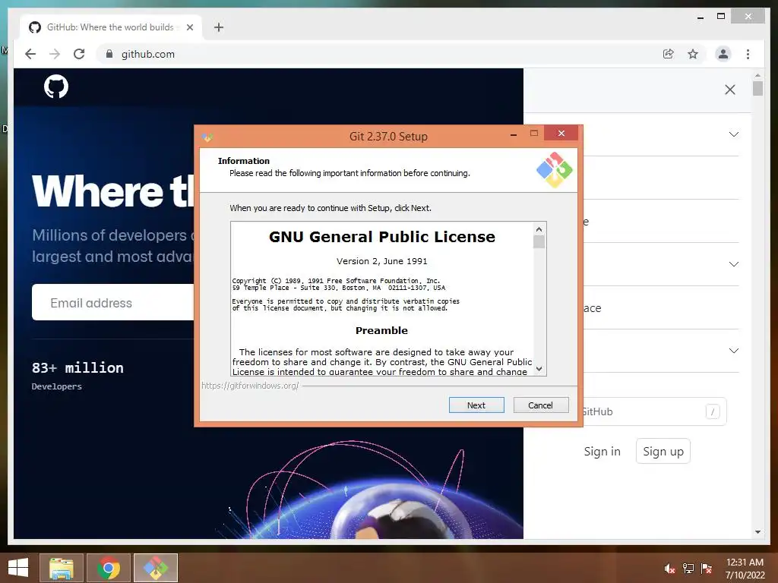
Task: Share this page icon in Chrome
Action: click(669, 54)
